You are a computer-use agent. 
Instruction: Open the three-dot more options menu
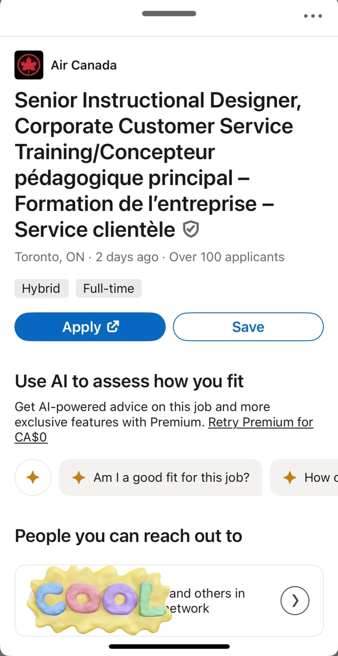[x=313, y=16]
